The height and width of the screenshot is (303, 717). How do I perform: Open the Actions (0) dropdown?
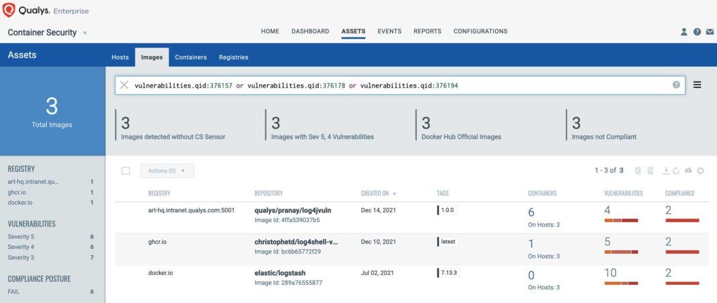click(167, 171)
